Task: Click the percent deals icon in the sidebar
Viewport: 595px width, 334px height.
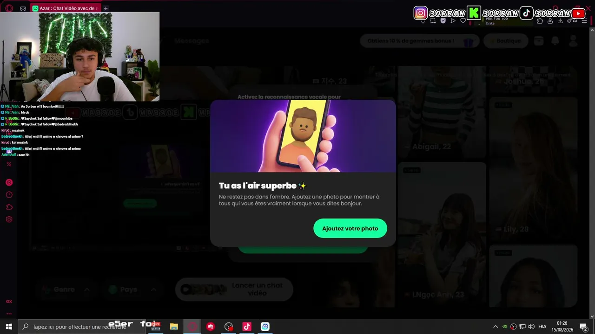Action: point(9,164)
